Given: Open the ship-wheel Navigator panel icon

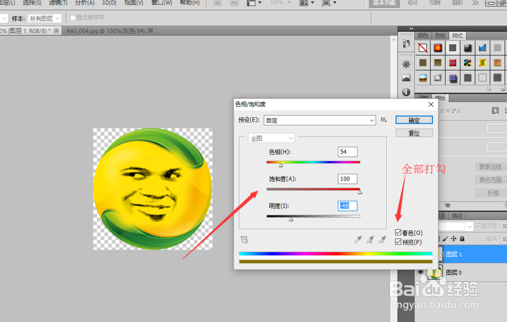Looking at the screenshot, I should coord(406,64).
